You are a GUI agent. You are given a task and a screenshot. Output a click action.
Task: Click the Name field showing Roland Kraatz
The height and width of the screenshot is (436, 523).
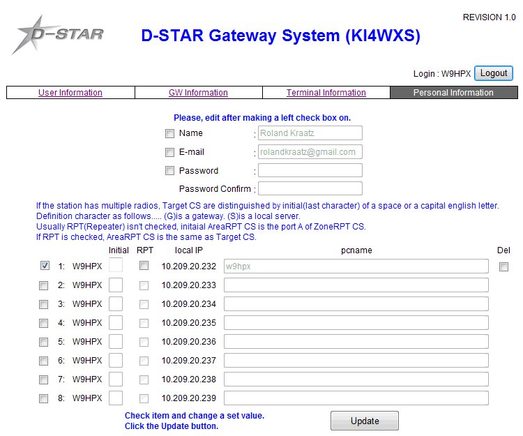pyautogui.click(x=310, y=133)
